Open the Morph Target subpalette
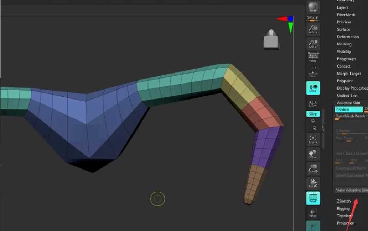This screenshot has height=231, width=368. pos(349,74)
